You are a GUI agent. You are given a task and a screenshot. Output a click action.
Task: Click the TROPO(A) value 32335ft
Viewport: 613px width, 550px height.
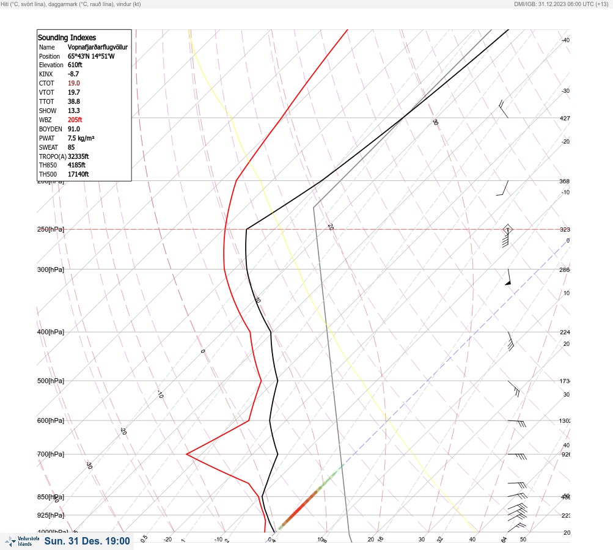[x=78, y=156]
